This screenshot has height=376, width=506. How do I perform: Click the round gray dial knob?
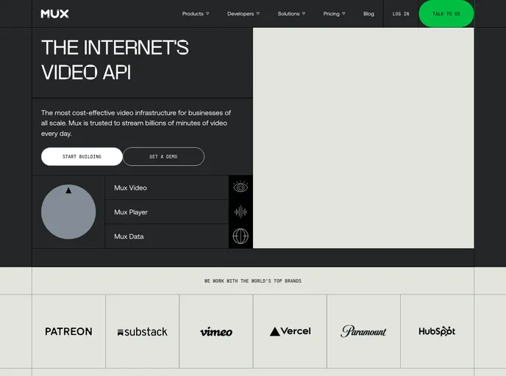tap(68, 211)
